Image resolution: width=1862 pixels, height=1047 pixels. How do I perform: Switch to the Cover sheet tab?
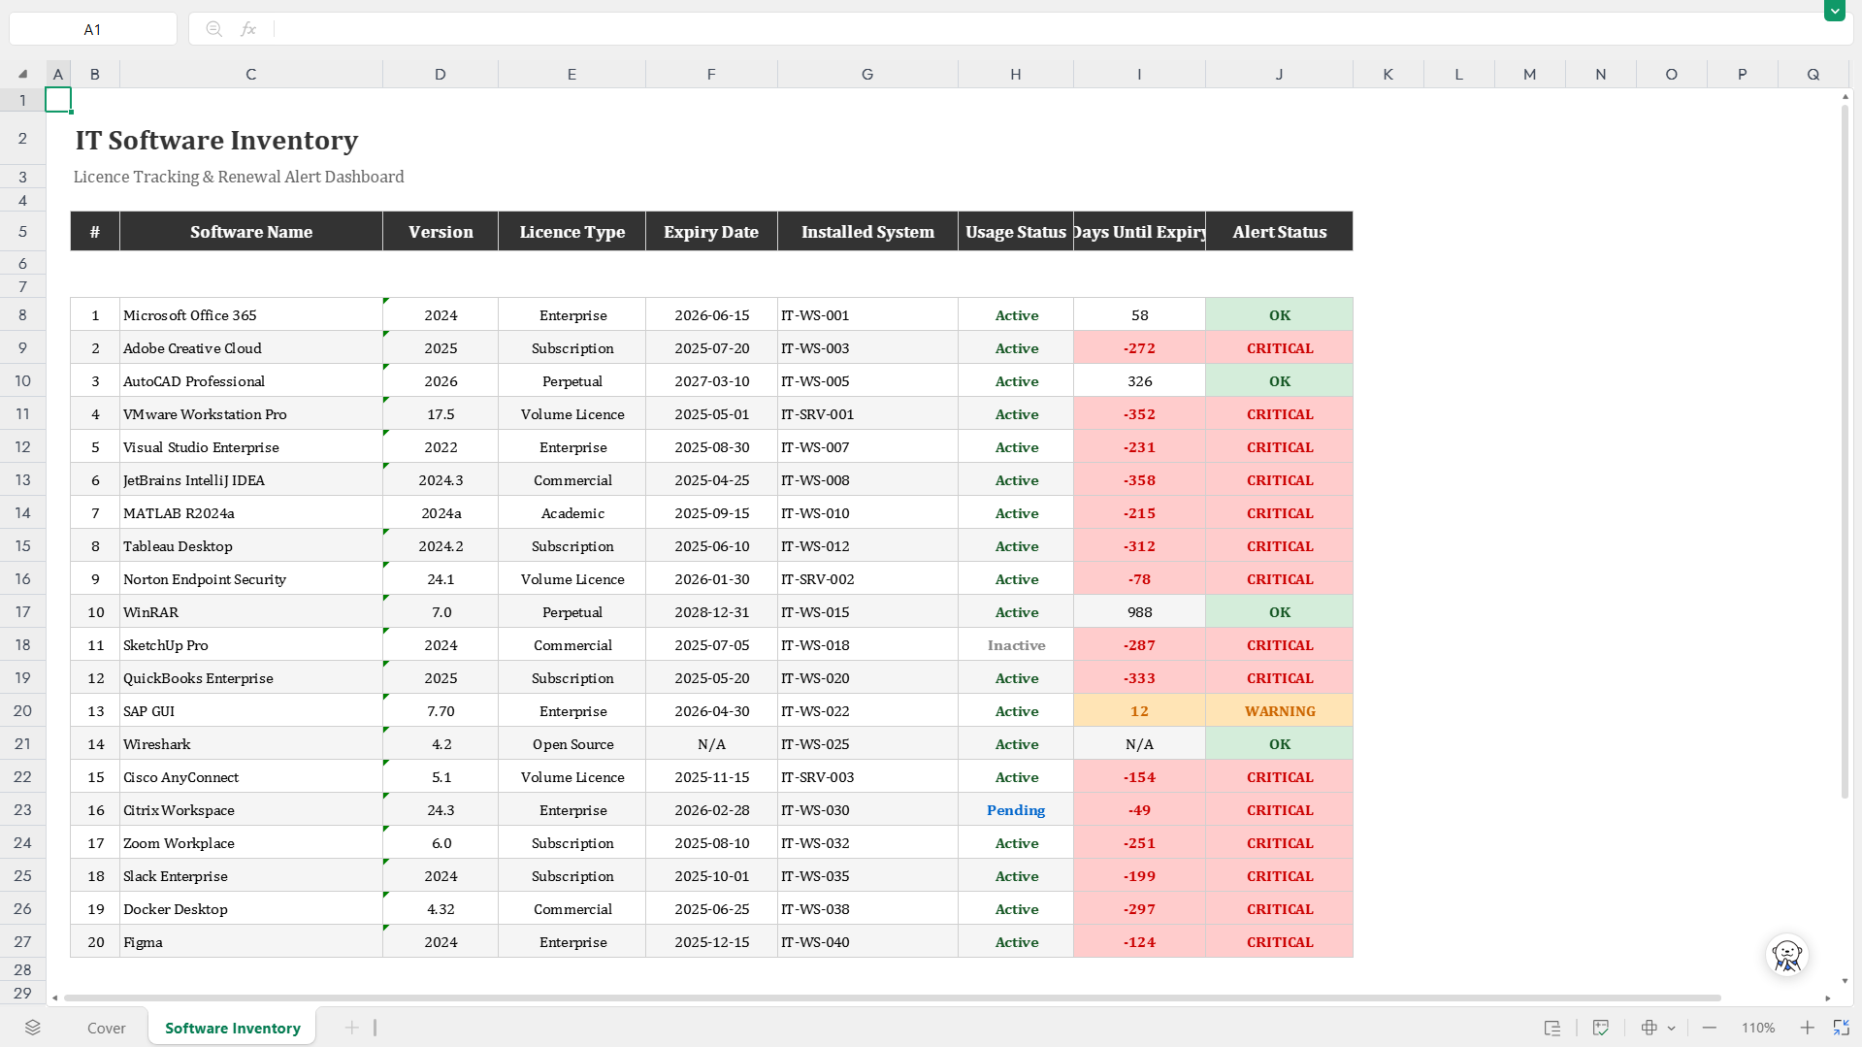tap(107, 1028)
